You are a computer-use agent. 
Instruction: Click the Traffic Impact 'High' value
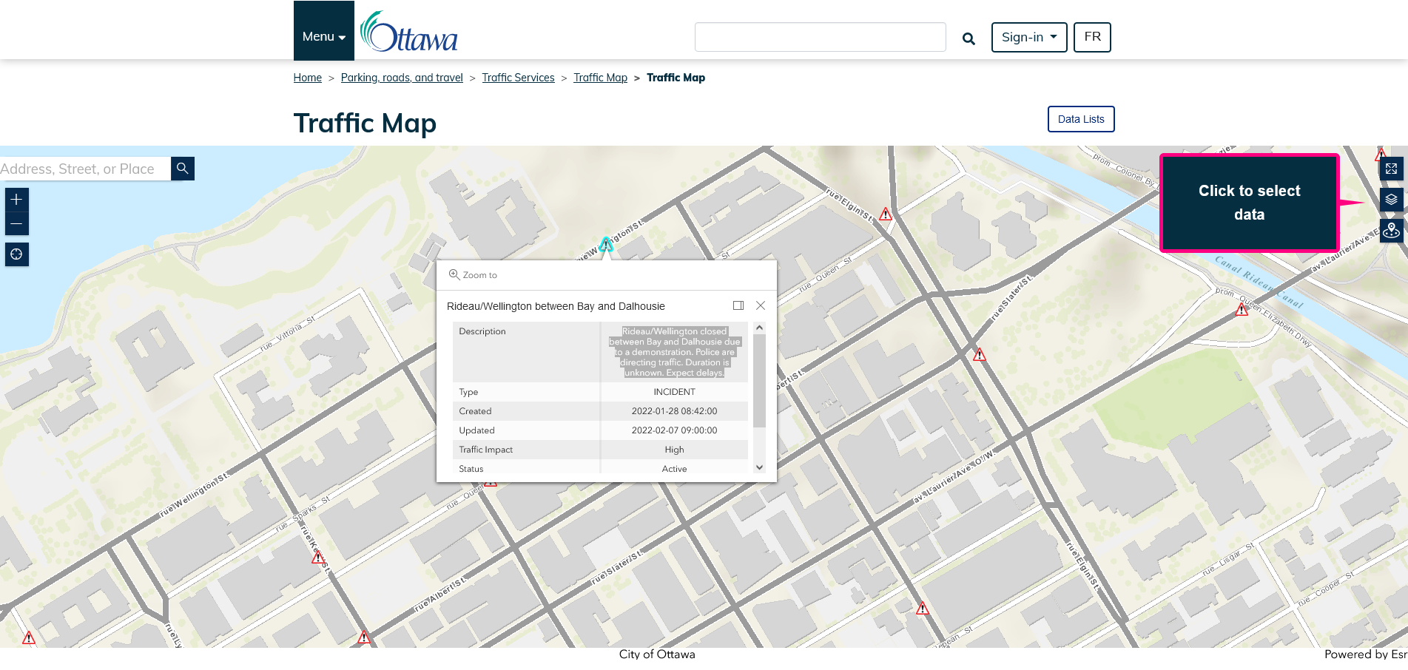click(x=674, y=450)
